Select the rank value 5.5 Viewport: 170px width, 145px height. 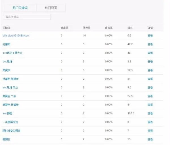[x=129, y=36]
